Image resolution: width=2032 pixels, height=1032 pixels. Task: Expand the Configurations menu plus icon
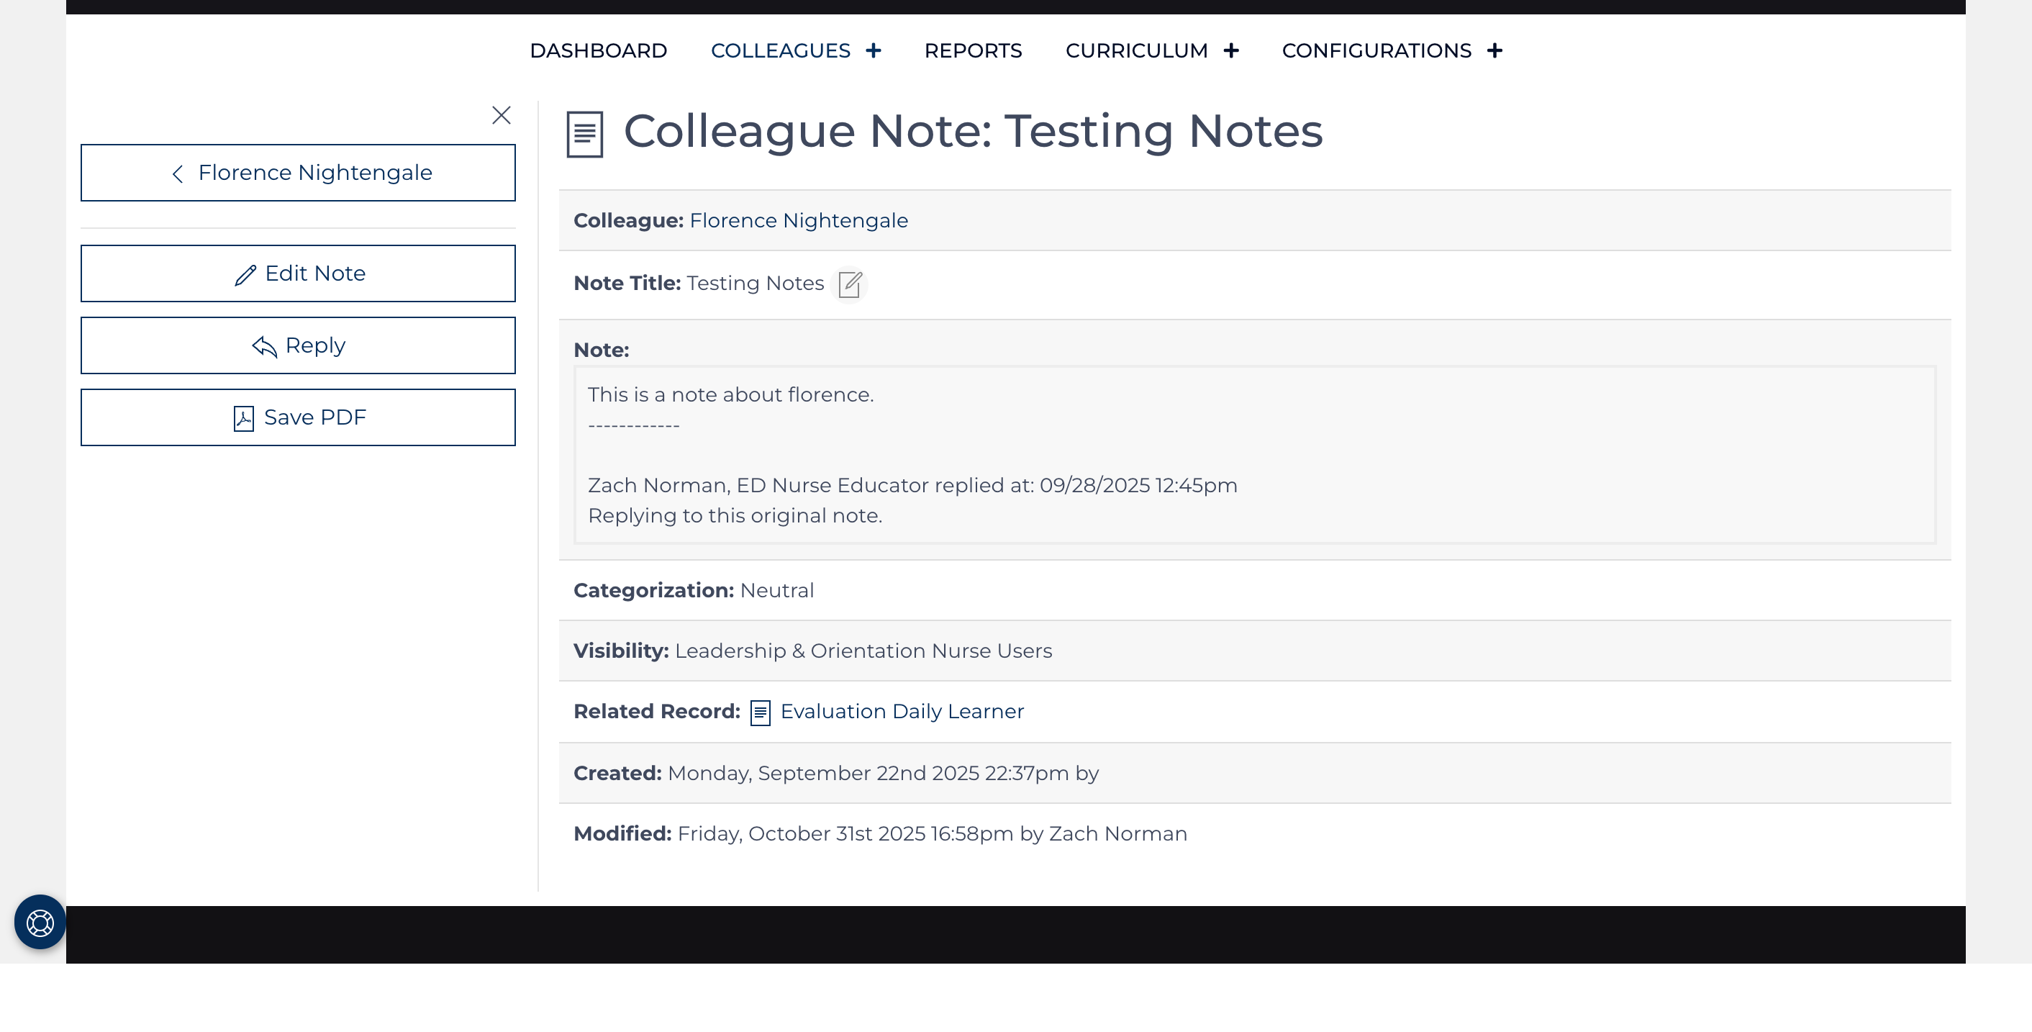1494,50
